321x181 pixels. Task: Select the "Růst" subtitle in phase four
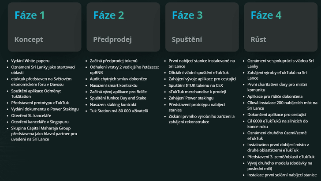pyautogui.click(x=258, y=40)
